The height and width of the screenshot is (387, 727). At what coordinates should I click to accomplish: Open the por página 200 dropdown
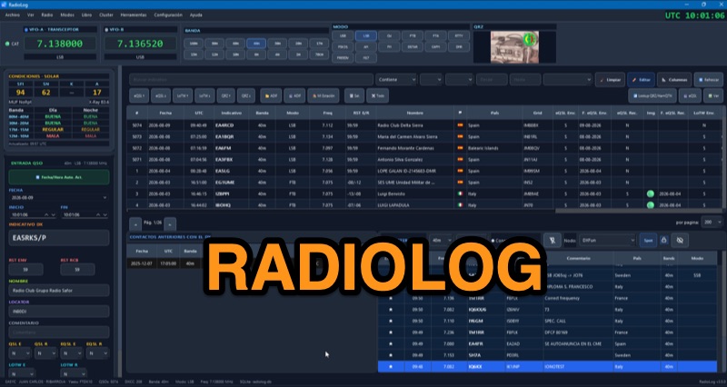[x=712, y=223]
